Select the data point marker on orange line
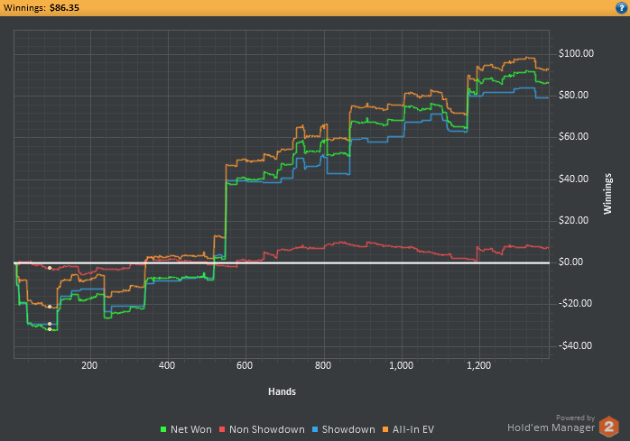This screenshot has height=441, width=630. [50, 307]
